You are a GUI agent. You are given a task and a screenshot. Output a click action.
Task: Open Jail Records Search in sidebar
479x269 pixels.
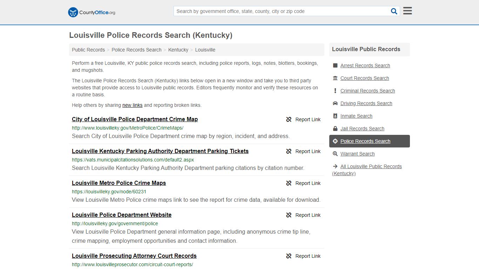[x=362, y=129]
